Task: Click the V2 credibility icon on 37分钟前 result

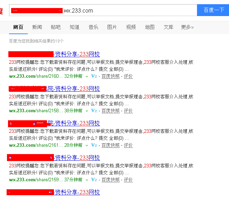Action: tap(94, 180)
